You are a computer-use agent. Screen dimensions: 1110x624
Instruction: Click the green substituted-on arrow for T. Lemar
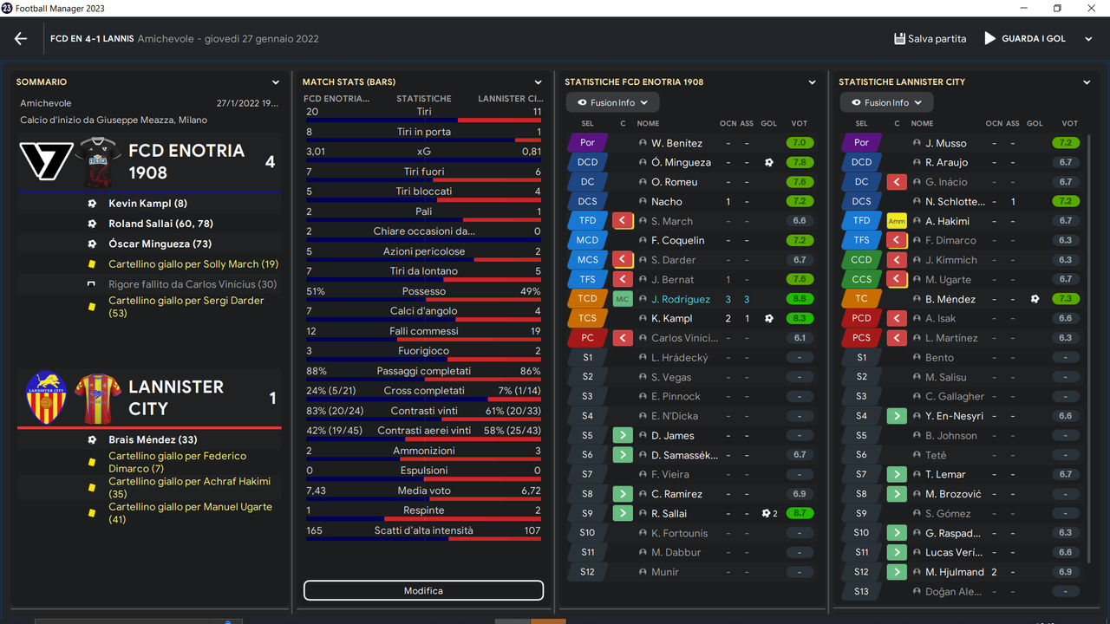pos(897,474)
